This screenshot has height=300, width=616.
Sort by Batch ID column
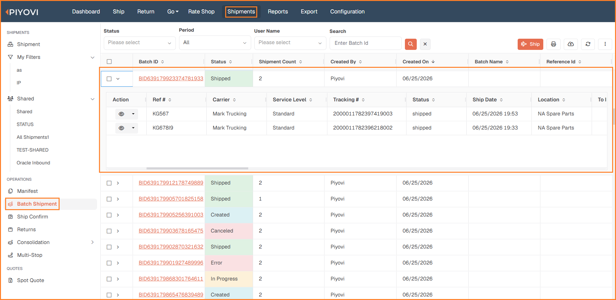(162, 62)
